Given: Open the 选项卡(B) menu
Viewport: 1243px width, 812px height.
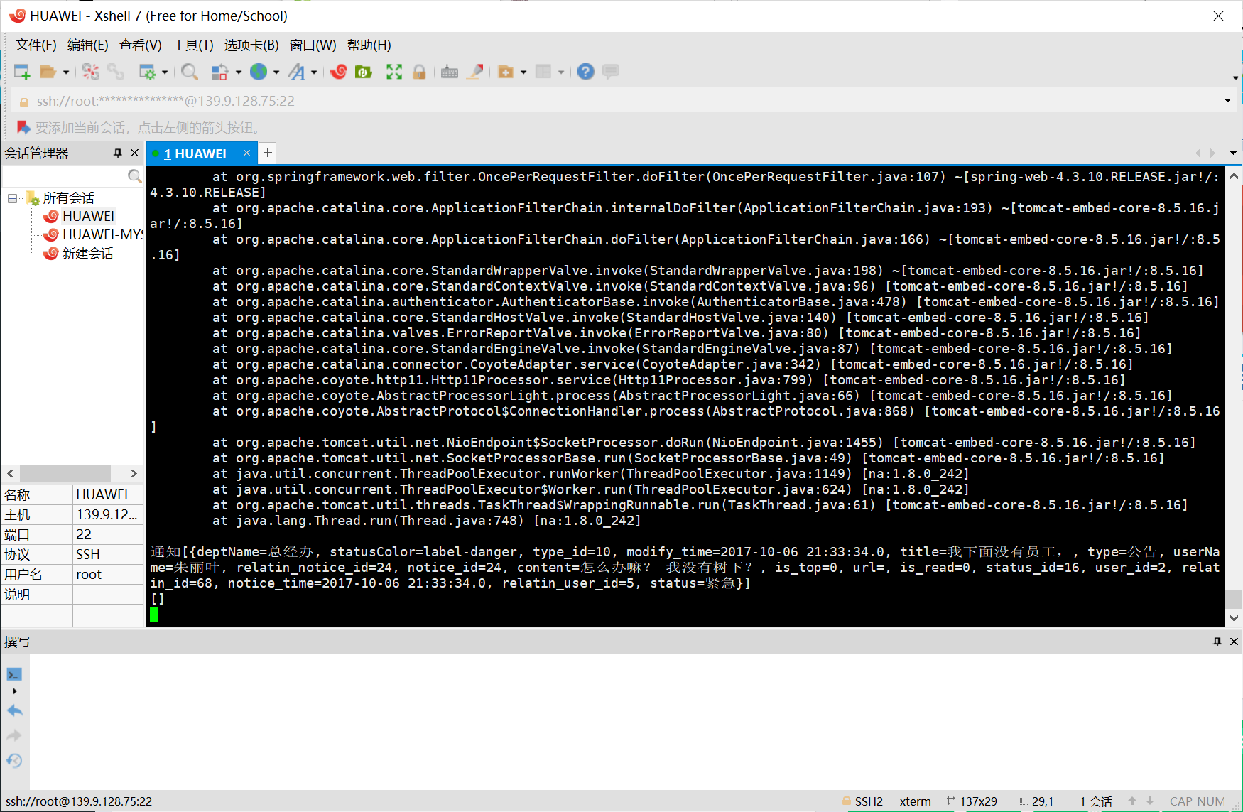Looking at the screenshot, I should 251,45.
